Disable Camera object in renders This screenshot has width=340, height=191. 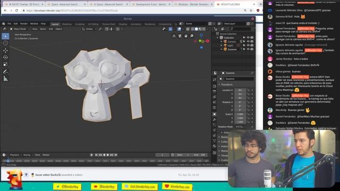(x=252, y=41)
